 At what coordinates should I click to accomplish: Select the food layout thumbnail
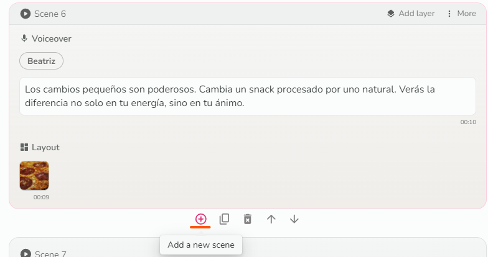pos(34,176)
